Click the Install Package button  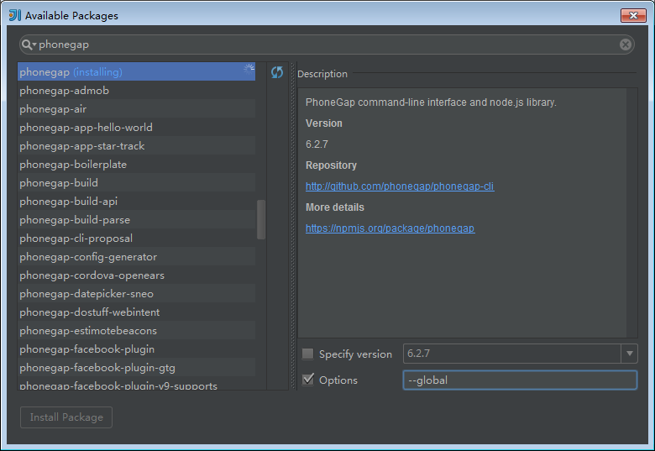(x=66, y=417)
